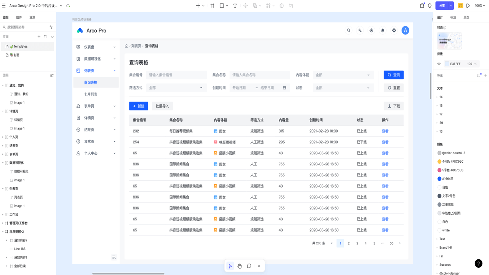Select the Rectangle shape tool
The image size is (489, 275).
tap(222, 6)
